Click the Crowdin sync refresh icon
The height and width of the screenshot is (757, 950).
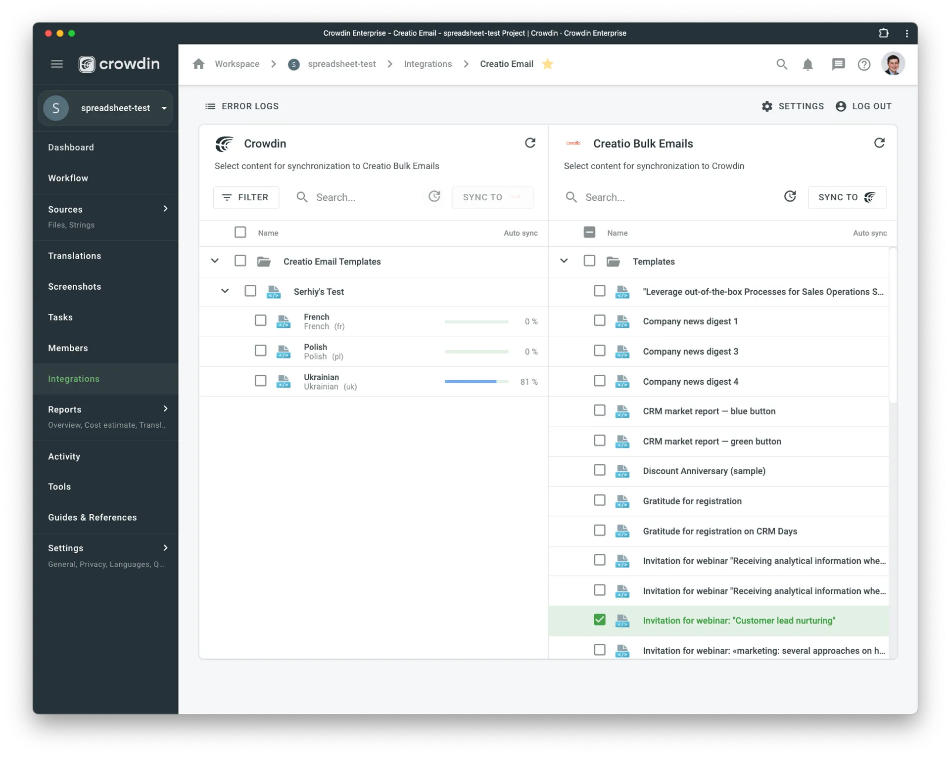pyautogui.click(x=529, y=143)
